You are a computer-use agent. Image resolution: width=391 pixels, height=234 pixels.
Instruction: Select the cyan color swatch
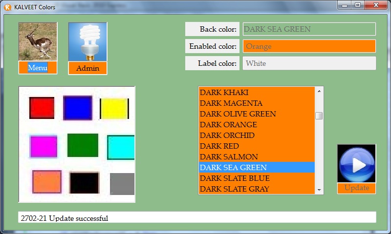pos(121,147)
